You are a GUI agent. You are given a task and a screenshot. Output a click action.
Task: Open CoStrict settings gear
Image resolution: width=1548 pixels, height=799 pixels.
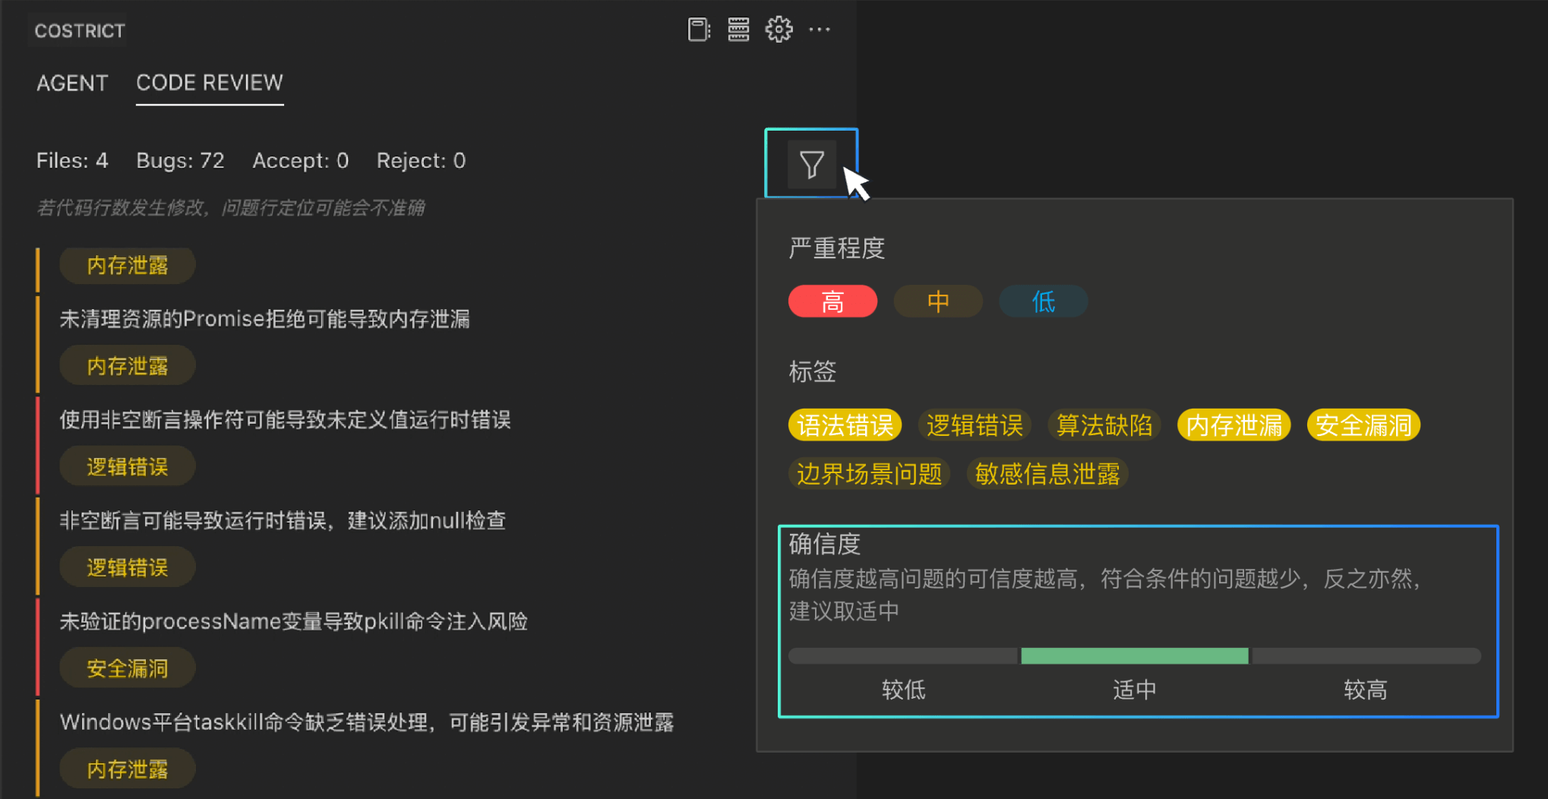779,30
